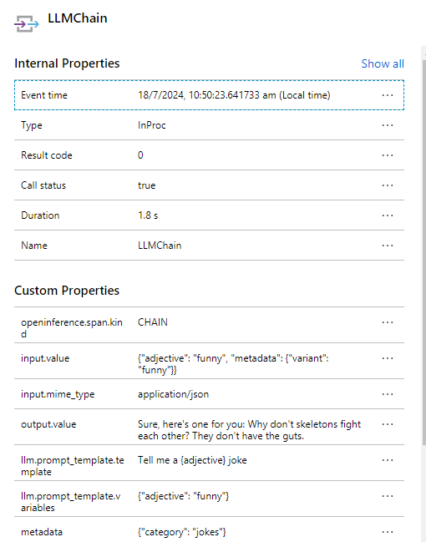
Task: Open ellipsis menu for output.value row
Action: pos(388,424)
